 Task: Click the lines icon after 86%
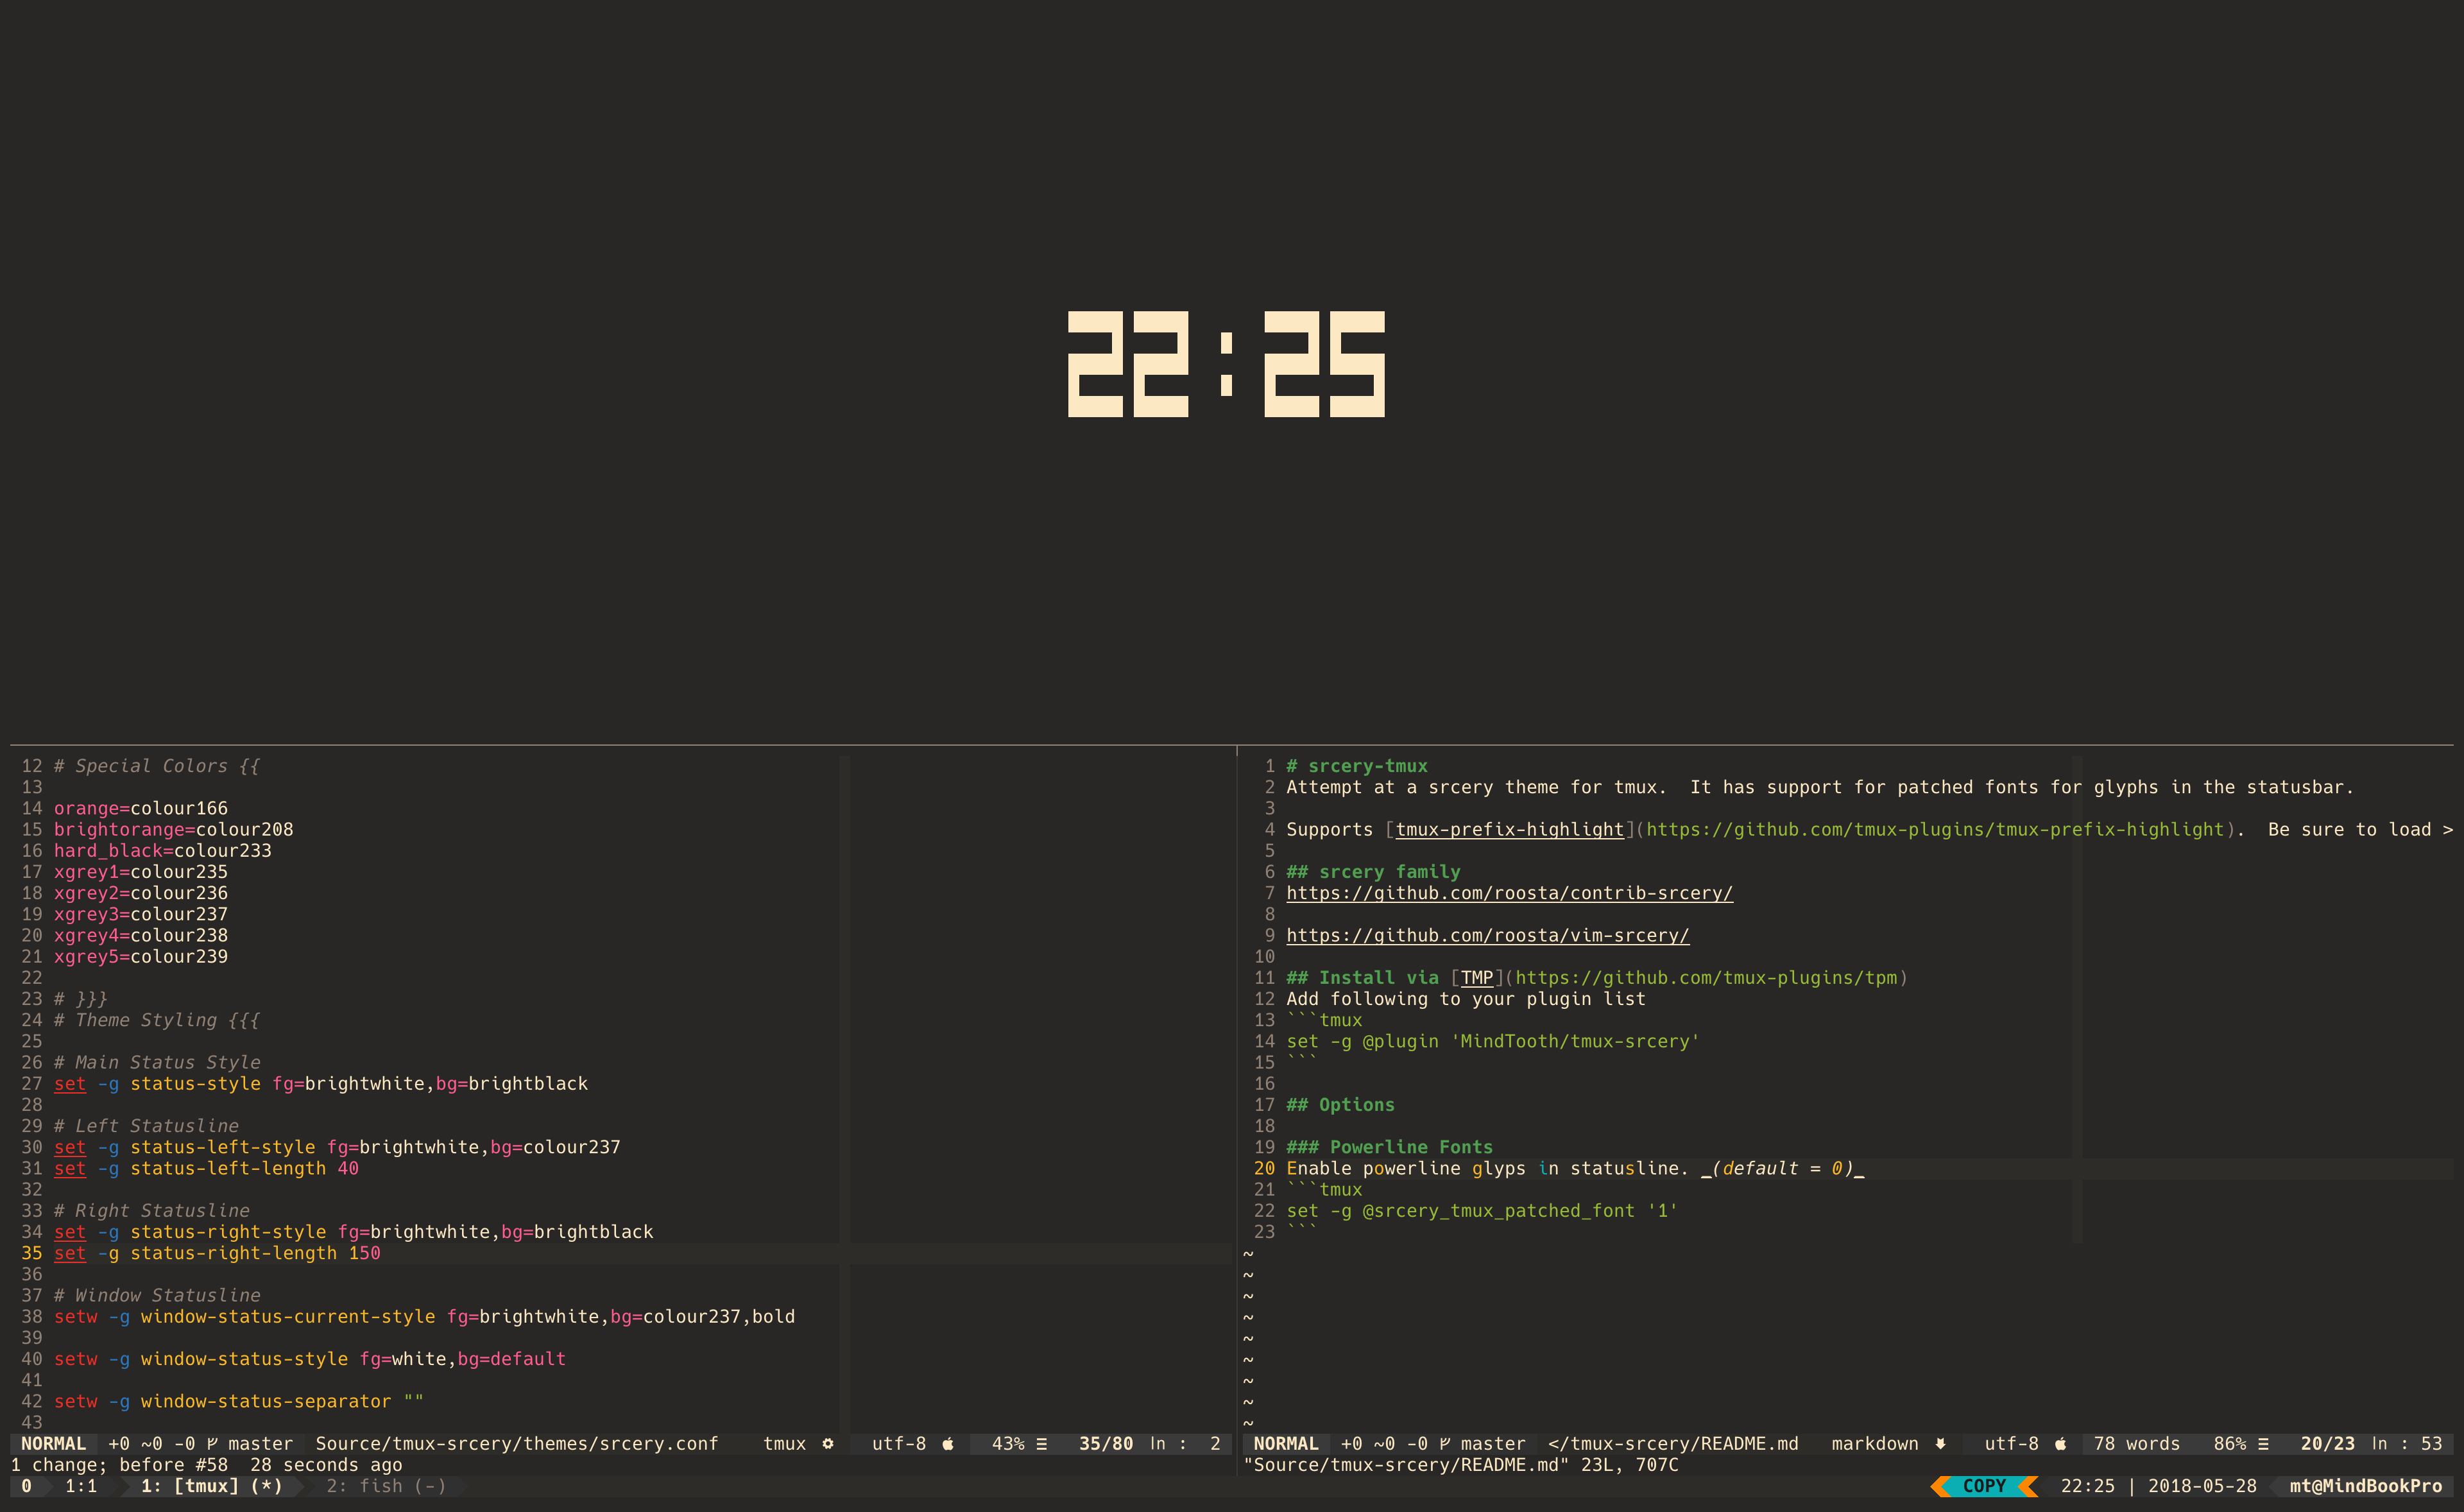[2263, 1443]
